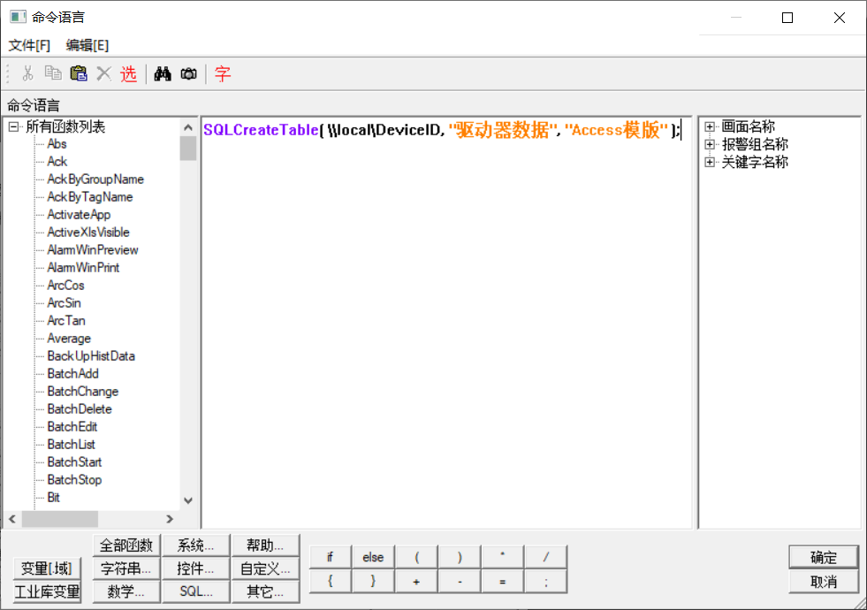
Task: Select AckByGroupName in function list
Action: click(x=95, y=179)
